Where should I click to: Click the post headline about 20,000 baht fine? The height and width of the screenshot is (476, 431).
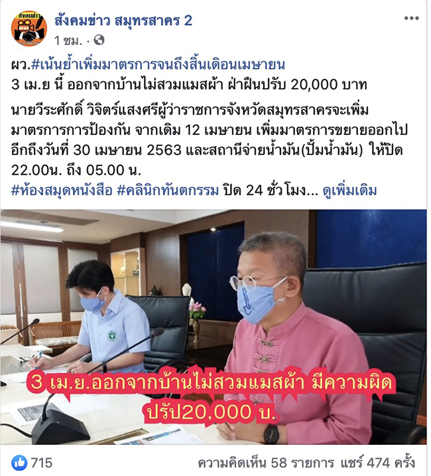point(189,85)
